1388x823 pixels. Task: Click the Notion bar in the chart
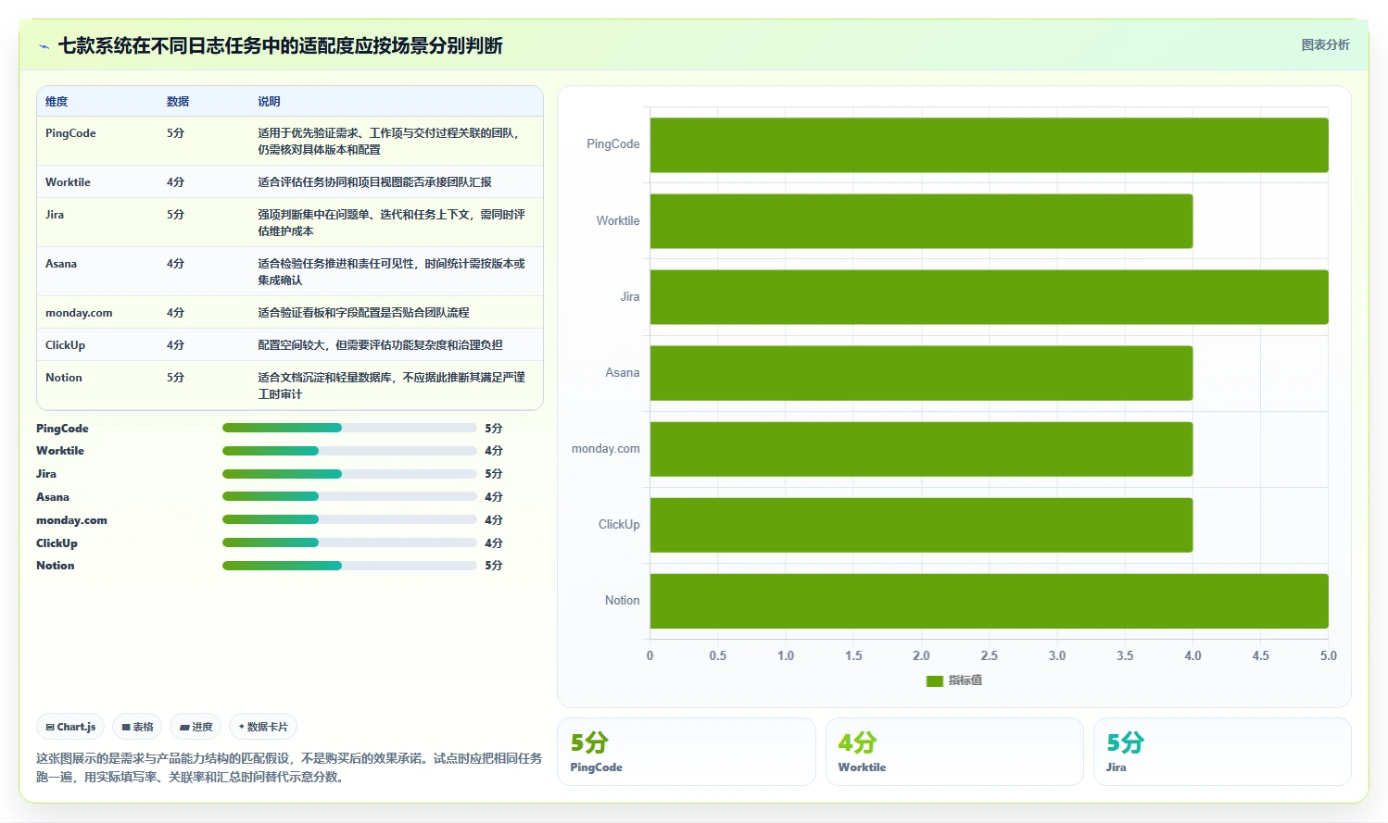pyautogui.click(x=989, y=601)
